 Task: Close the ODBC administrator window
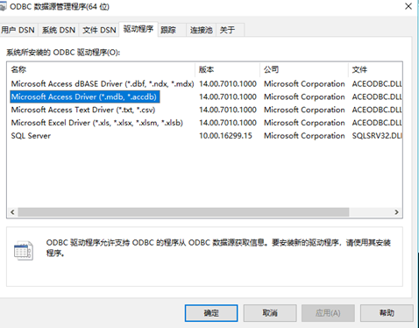tap(408, 6)
